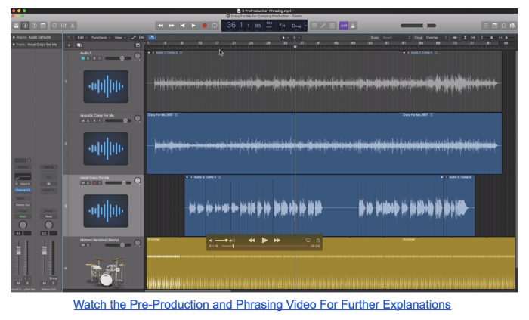Click the purple Count-in button
The width and height of the screenshot is (529, 320).
(x=343, y=25)
